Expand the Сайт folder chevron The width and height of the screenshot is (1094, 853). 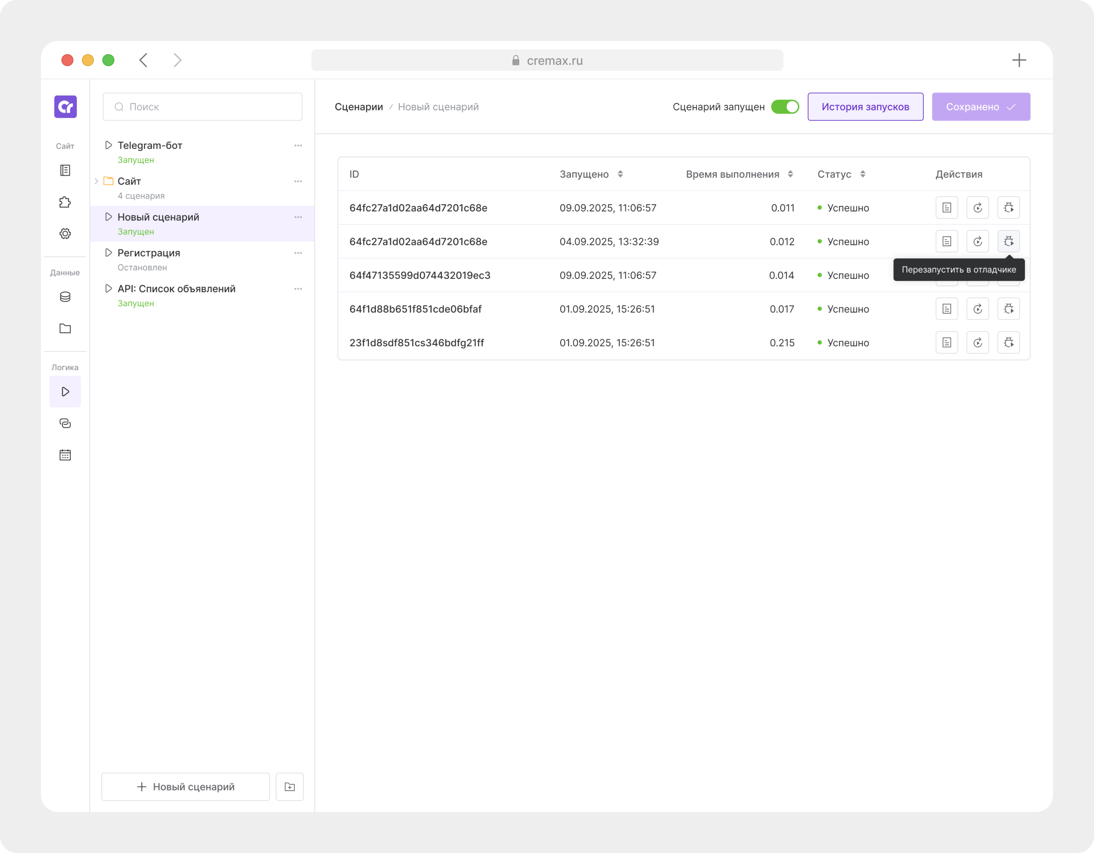coord(96,181)
